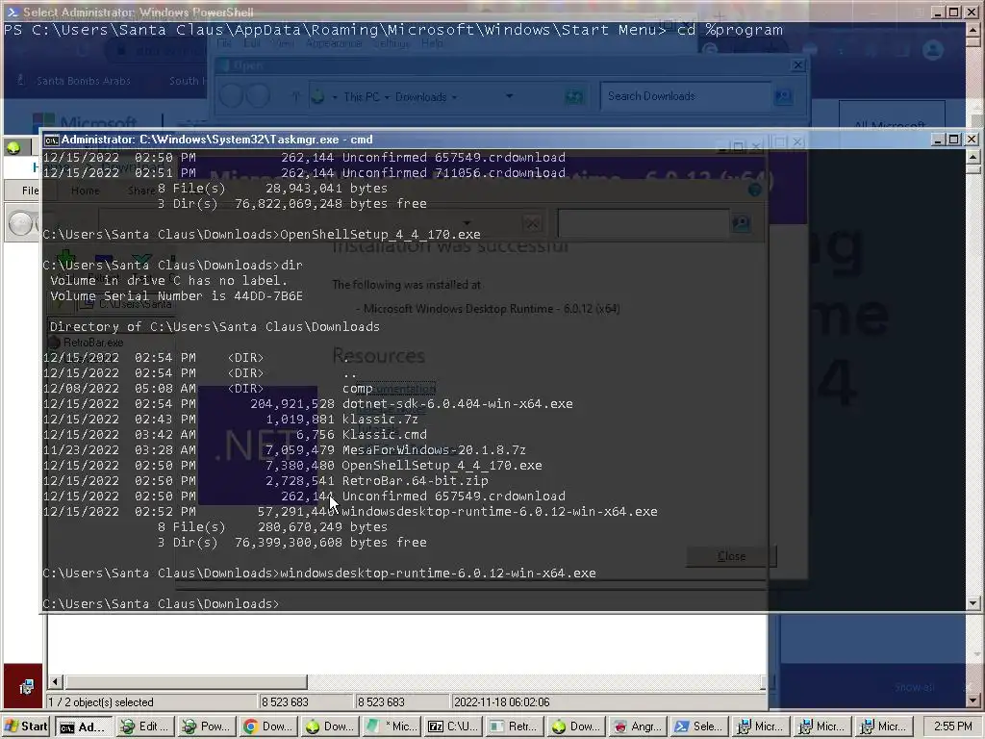
Task: Click 'RetroBar.64-bit.zip' in cmd output
Action: (415, 481)
